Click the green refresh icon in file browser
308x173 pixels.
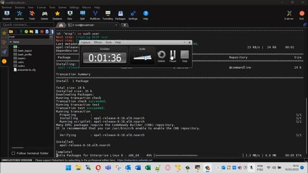click(26, 31)
